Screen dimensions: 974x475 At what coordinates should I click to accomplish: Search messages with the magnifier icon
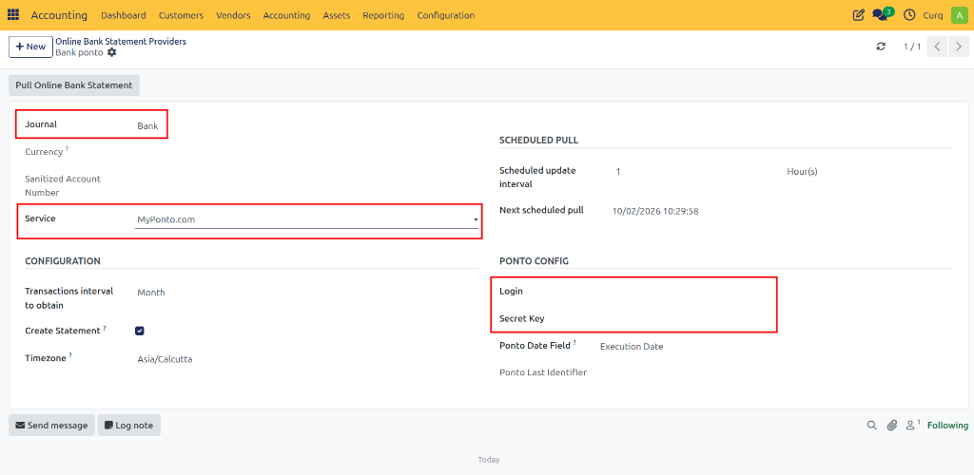(872, 426)
